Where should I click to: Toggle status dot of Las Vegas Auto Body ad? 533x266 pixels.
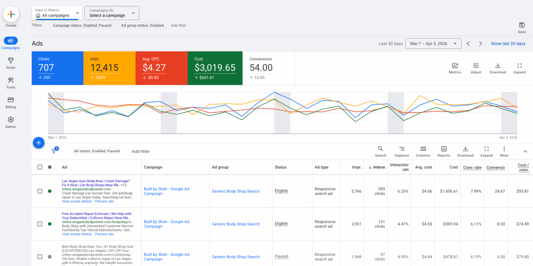50,191
